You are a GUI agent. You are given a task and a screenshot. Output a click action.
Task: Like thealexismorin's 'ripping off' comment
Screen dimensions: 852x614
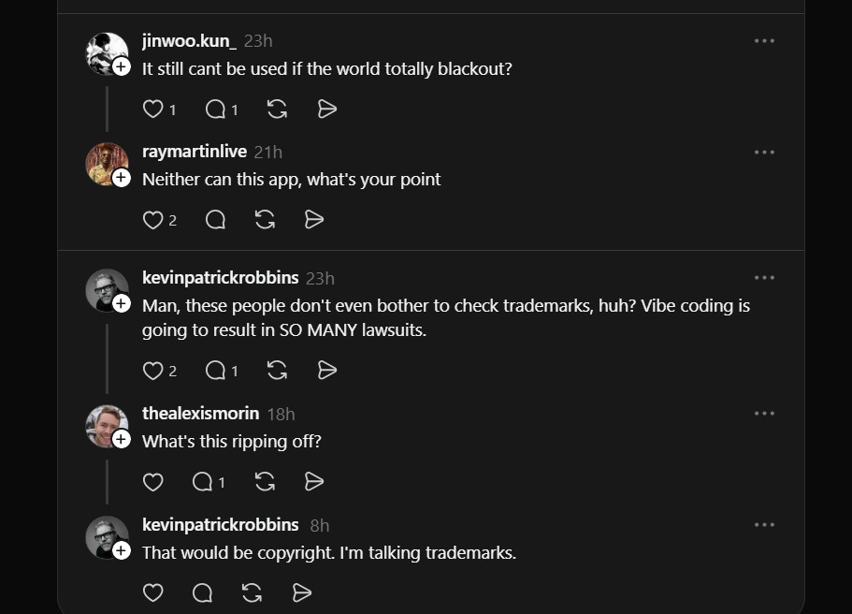(153, 482)
